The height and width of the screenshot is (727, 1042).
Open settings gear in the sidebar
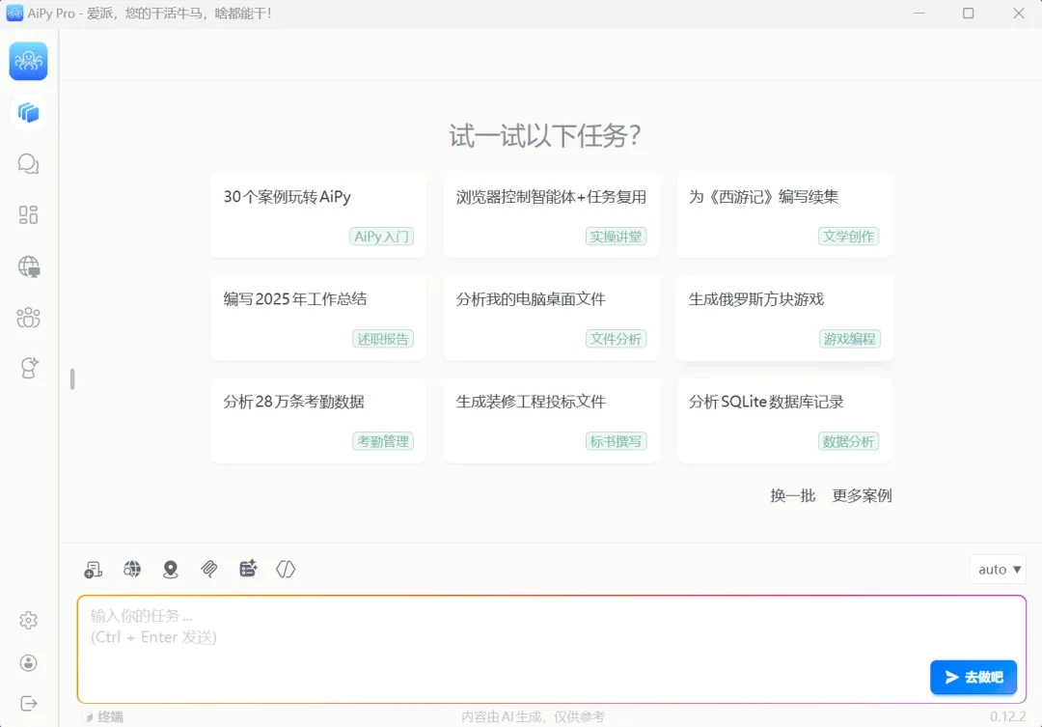pyautogui.click(x=29, y=621)
